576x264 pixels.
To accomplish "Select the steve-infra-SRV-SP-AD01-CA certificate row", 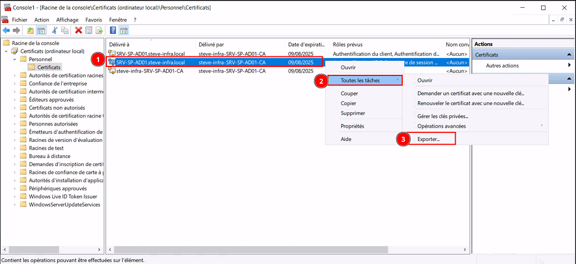I will pyautogui.click(x=148, y=71).
